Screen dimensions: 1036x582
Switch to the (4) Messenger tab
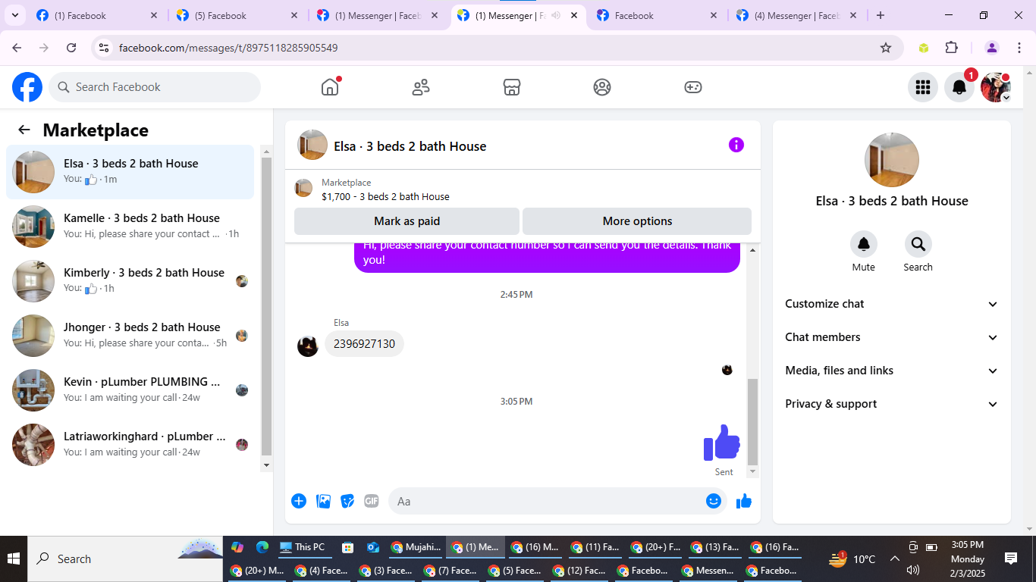coord(796,15)
